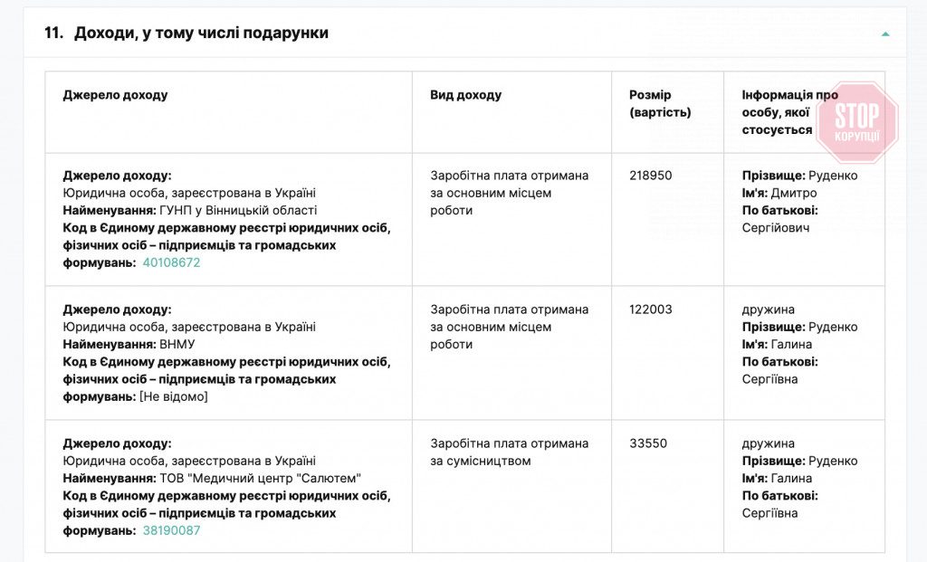Click the 'ГУНП у Вінницькій області' source name
The height and width of the screenshot is (562, 927).
tap(238, 210)
